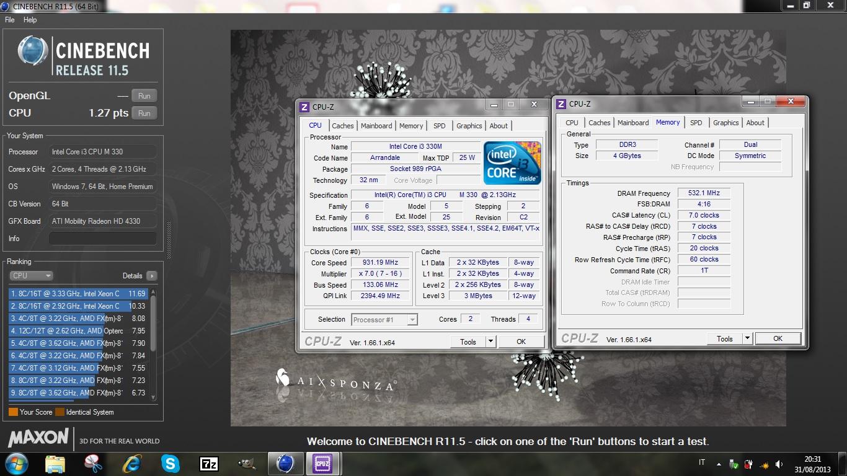Open the Help menu in Cinebench

(x=30, y=20)
